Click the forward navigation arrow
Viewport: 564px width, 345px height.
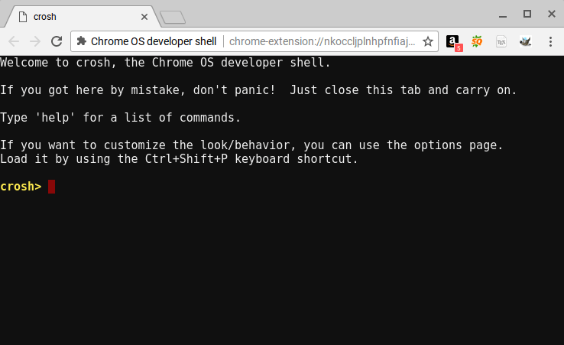pyautogui.click(x=35, y=41)
